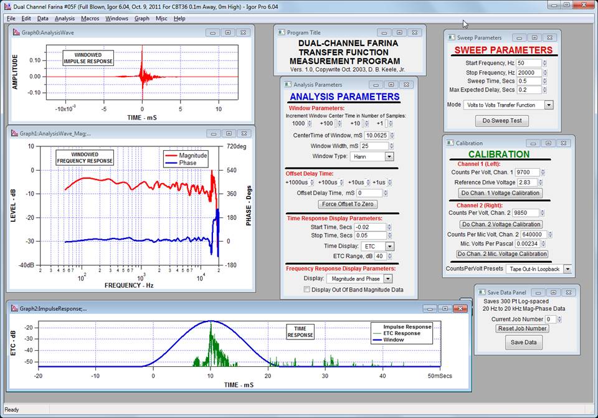Click the Save Data Panel icon
The width and height of the screenshot is (598, 418).
coord(482,292)
